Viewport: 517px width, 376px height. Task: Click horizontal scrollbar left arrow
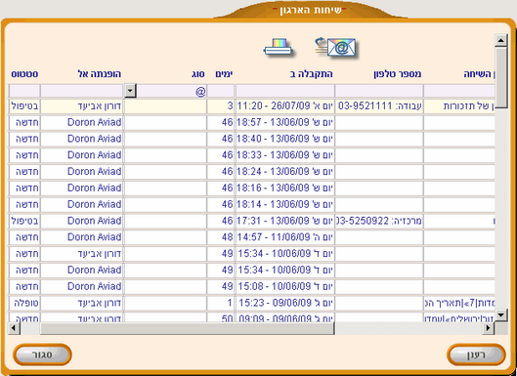click(15, 328)
